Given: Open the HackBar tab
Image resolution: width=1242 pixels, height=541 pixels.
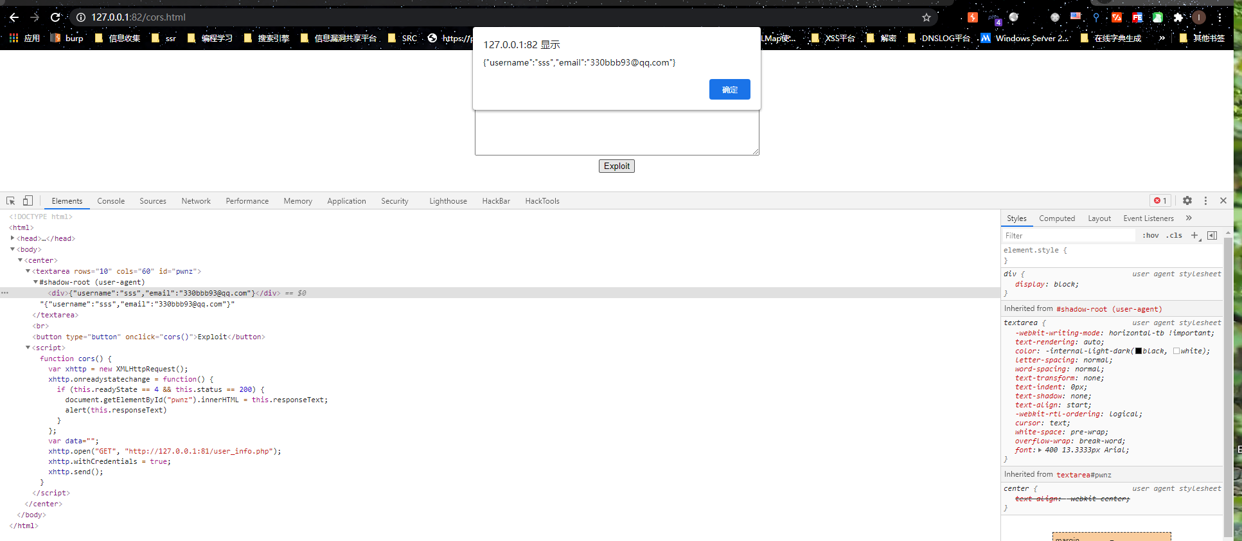Looking at the screenshot, I should pyautogui.click(x=496, y=201).
